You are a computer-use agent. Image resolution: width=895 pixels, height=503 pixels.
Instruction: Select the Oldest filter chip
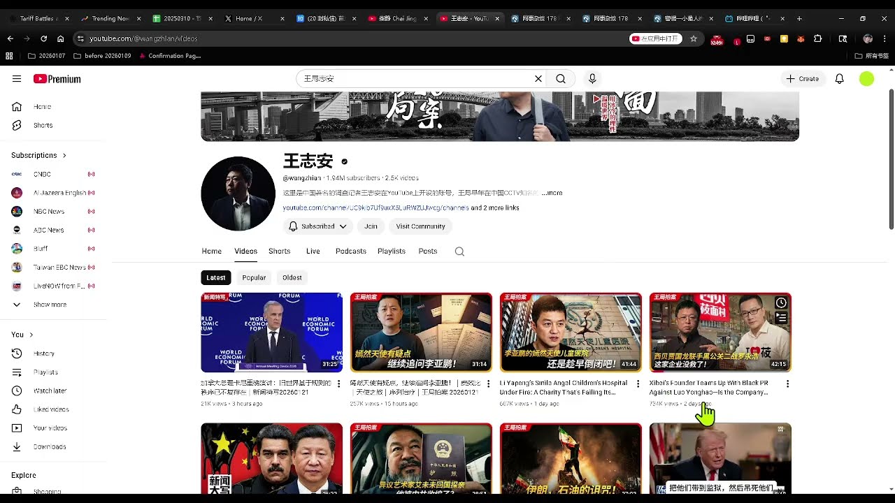coord(292,277)
